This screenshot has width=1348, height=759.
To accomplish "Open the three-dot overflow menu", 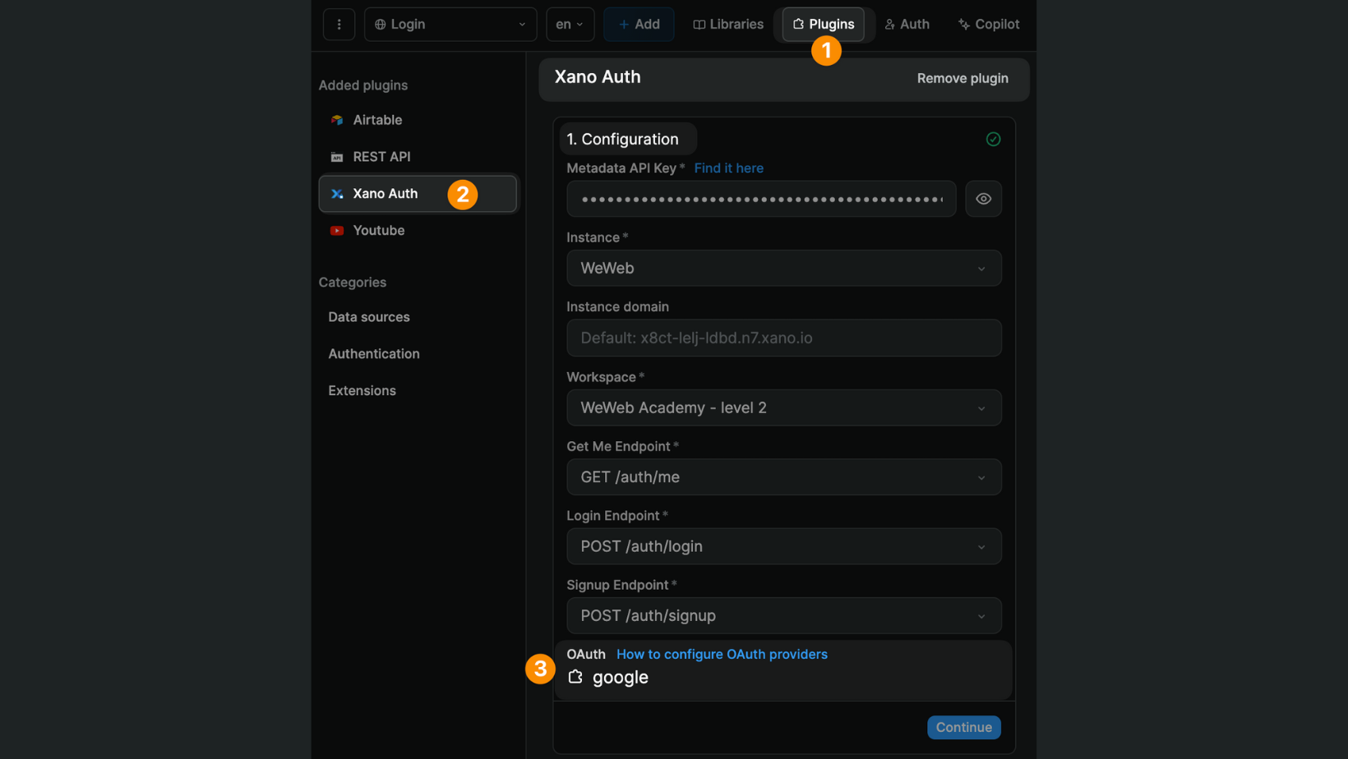I will pyautogui.click(x=339, y=24).
